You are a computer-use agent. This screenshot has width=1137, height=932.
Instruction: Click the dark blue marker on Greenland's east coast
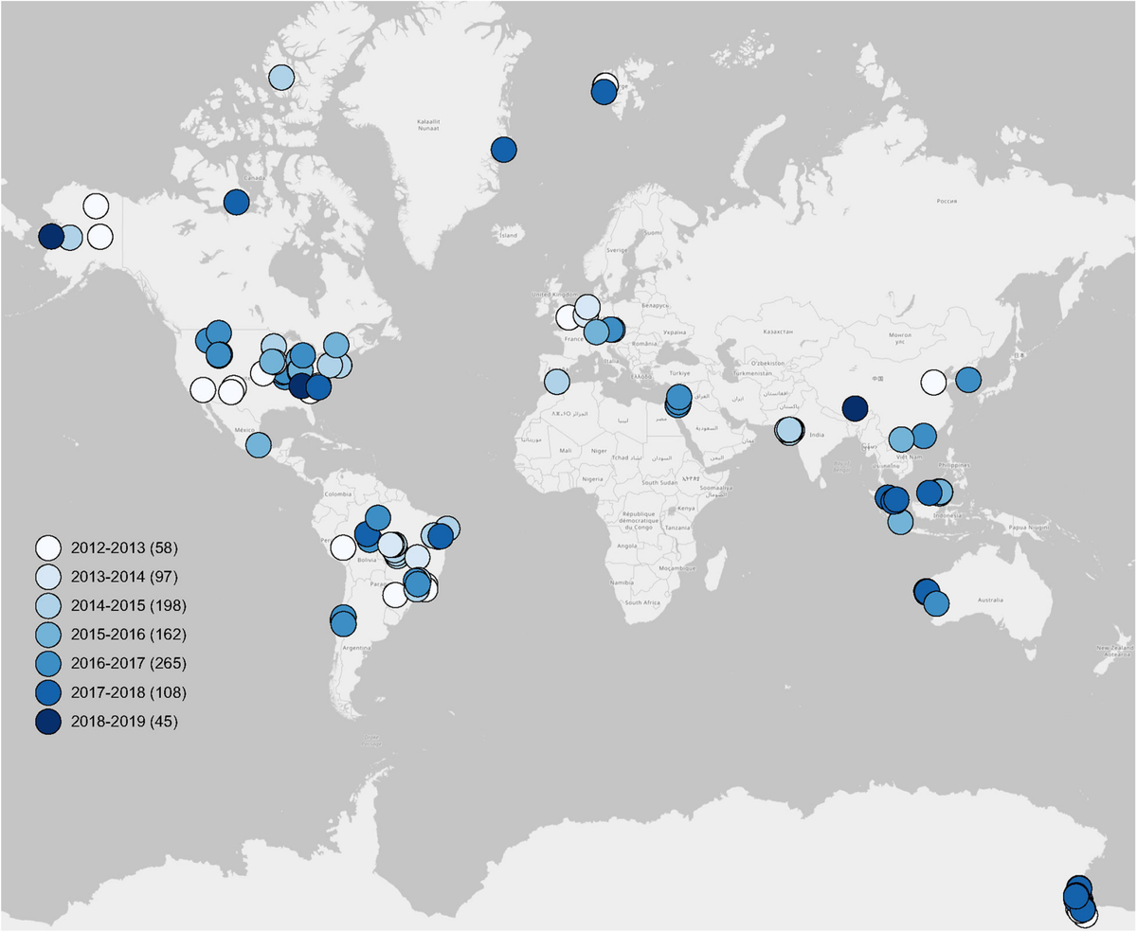[504, 150]
